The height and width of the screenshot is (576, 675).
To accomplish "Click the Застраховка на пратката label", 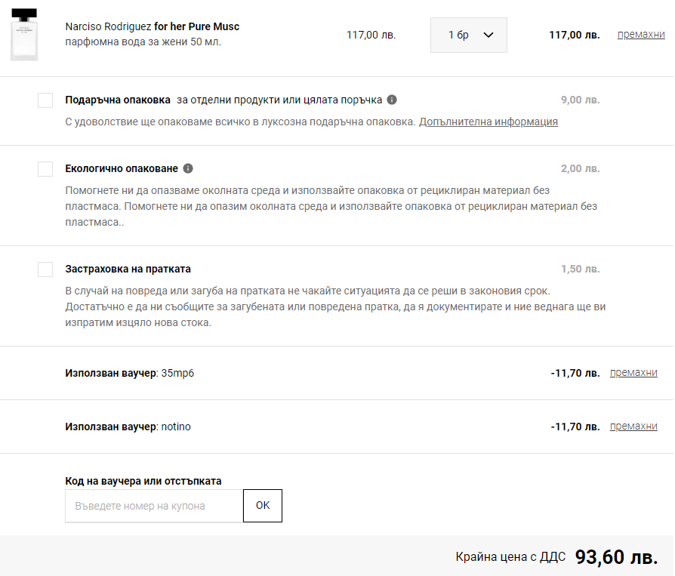I will pyautogui.click(x=128, y=269).
